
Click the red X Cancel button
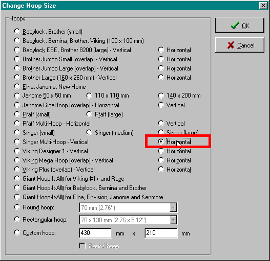coord(240,45)
